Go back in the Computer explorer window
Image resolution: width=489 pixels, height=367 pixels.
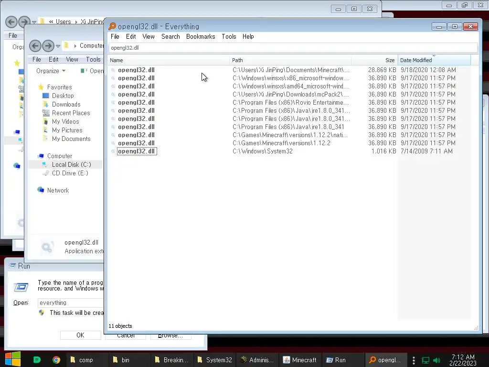pos(35,46)
